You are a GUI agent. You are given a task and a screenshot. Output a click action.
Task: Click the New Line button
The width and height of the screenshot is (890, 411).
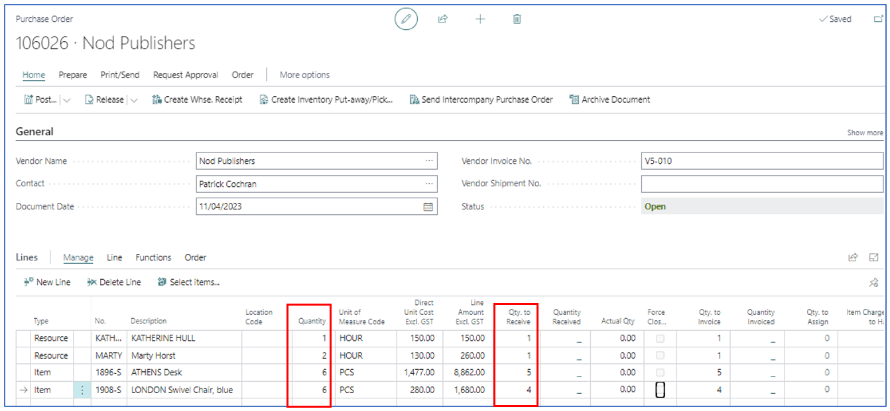pyautogui.click(x=47, y=282)
